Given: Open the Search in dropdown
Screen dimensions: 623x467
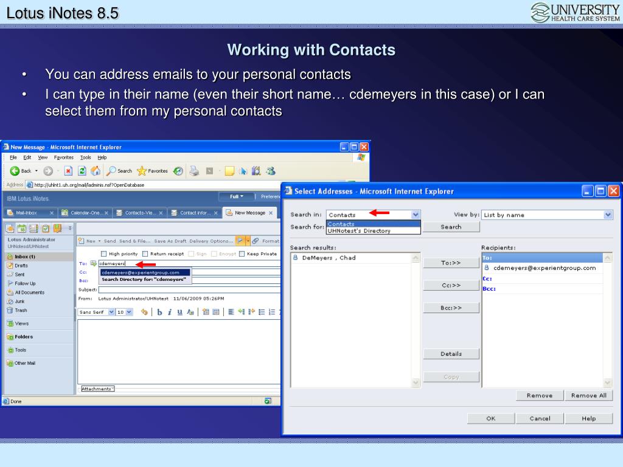Looking at the screenshot, I should [415, 215].
